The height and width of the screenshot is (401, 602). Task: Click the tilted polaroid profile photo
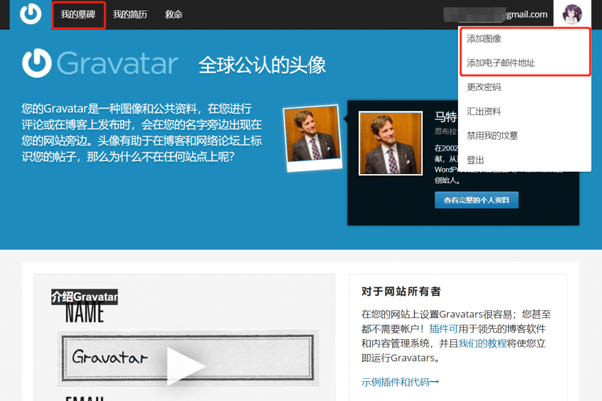(x=313, y=138)
